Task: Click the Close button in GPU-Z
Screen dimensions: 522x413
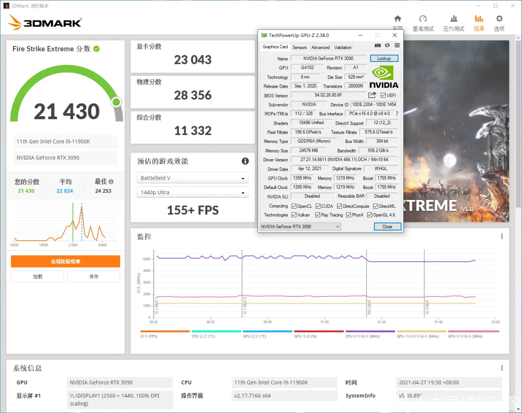Action: (x=387, y=227)
